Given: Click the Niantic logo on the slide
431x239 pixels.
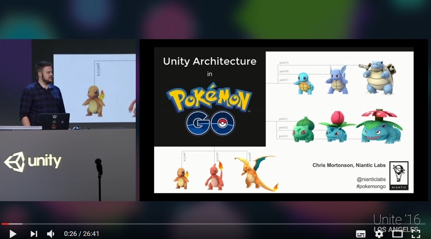Looking at the screenshot, I should pyautogui.click(x=399, y=176).
